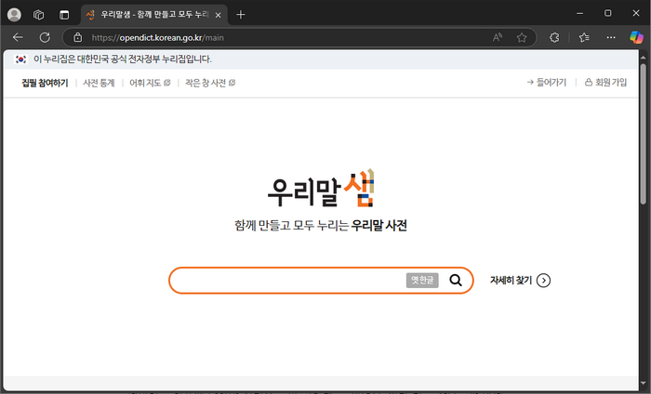The width and height of the screenshot is (651, 394).
Task: Open the 집필 참여하기 menu
Action: click(45, 83)
